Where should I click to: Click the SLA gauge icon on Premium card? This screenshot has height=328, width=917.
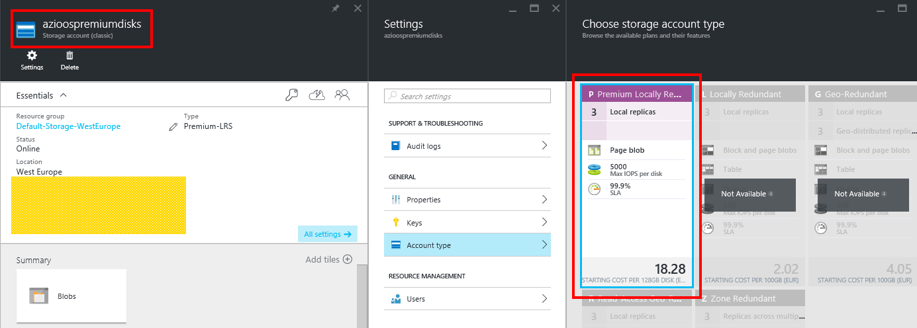point(594,189)
